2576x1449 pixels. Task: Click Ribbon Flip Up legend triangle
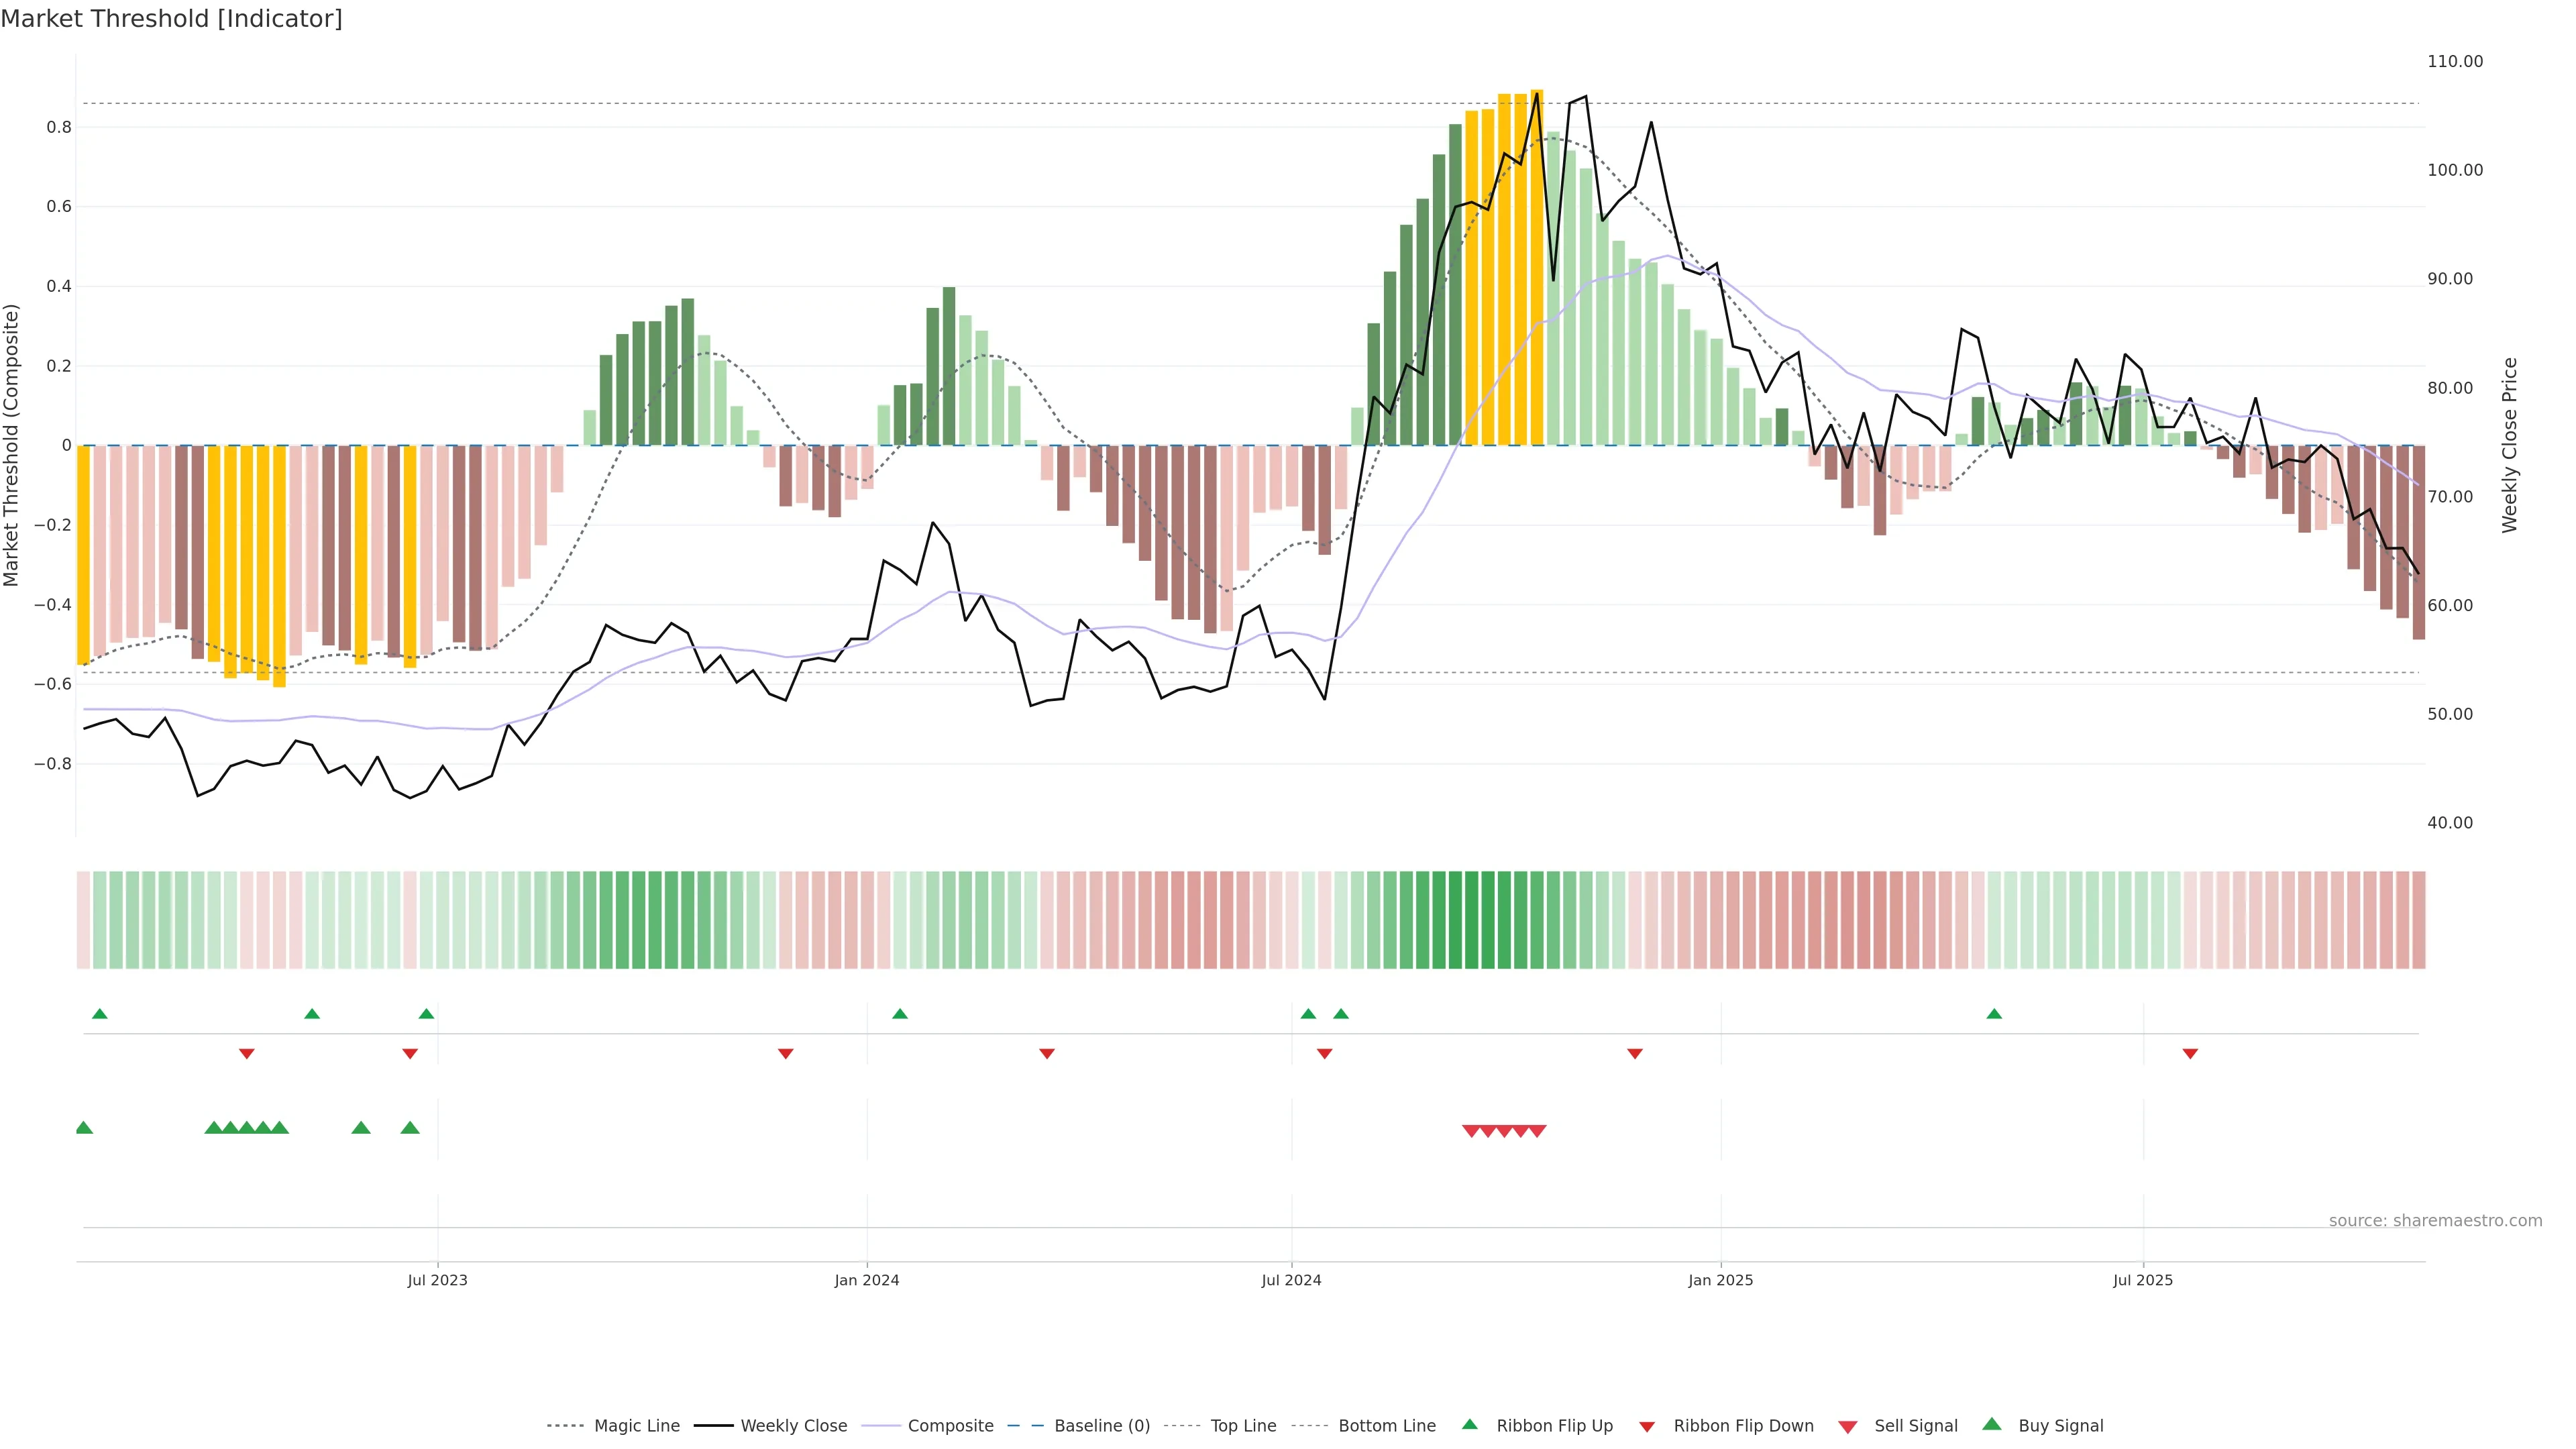1469,1424
